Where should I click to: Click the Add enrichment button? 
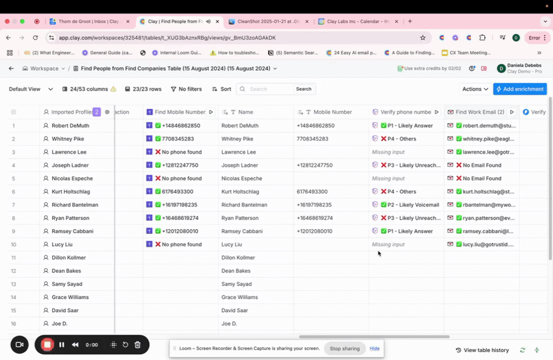pos(520,89)
